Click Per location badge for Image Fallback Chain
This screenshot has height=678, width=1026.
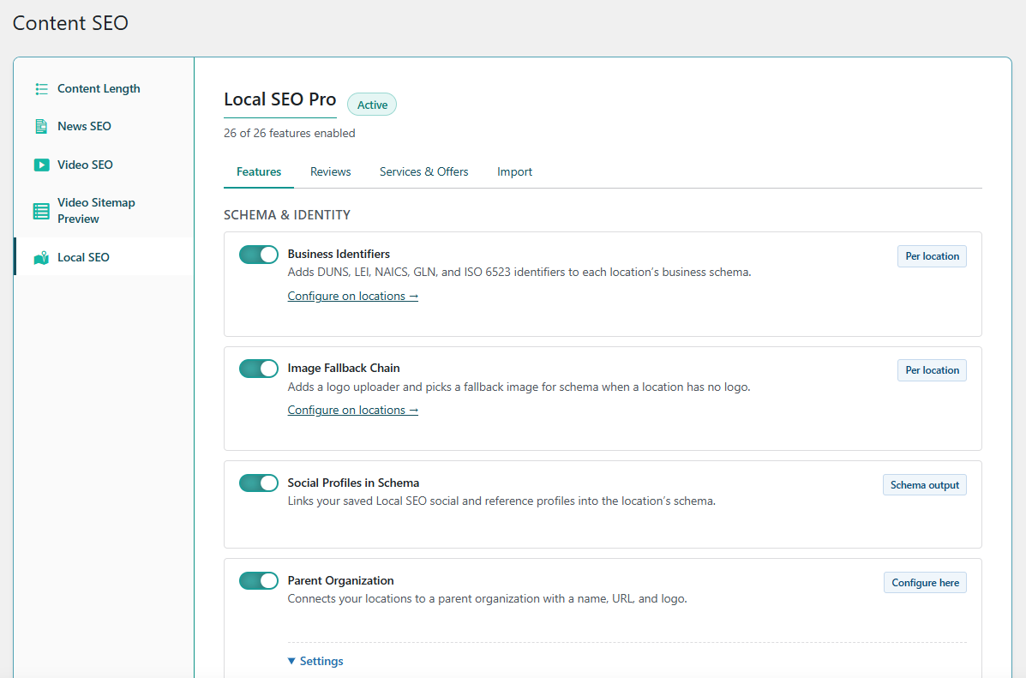click(x=932, y=369)
